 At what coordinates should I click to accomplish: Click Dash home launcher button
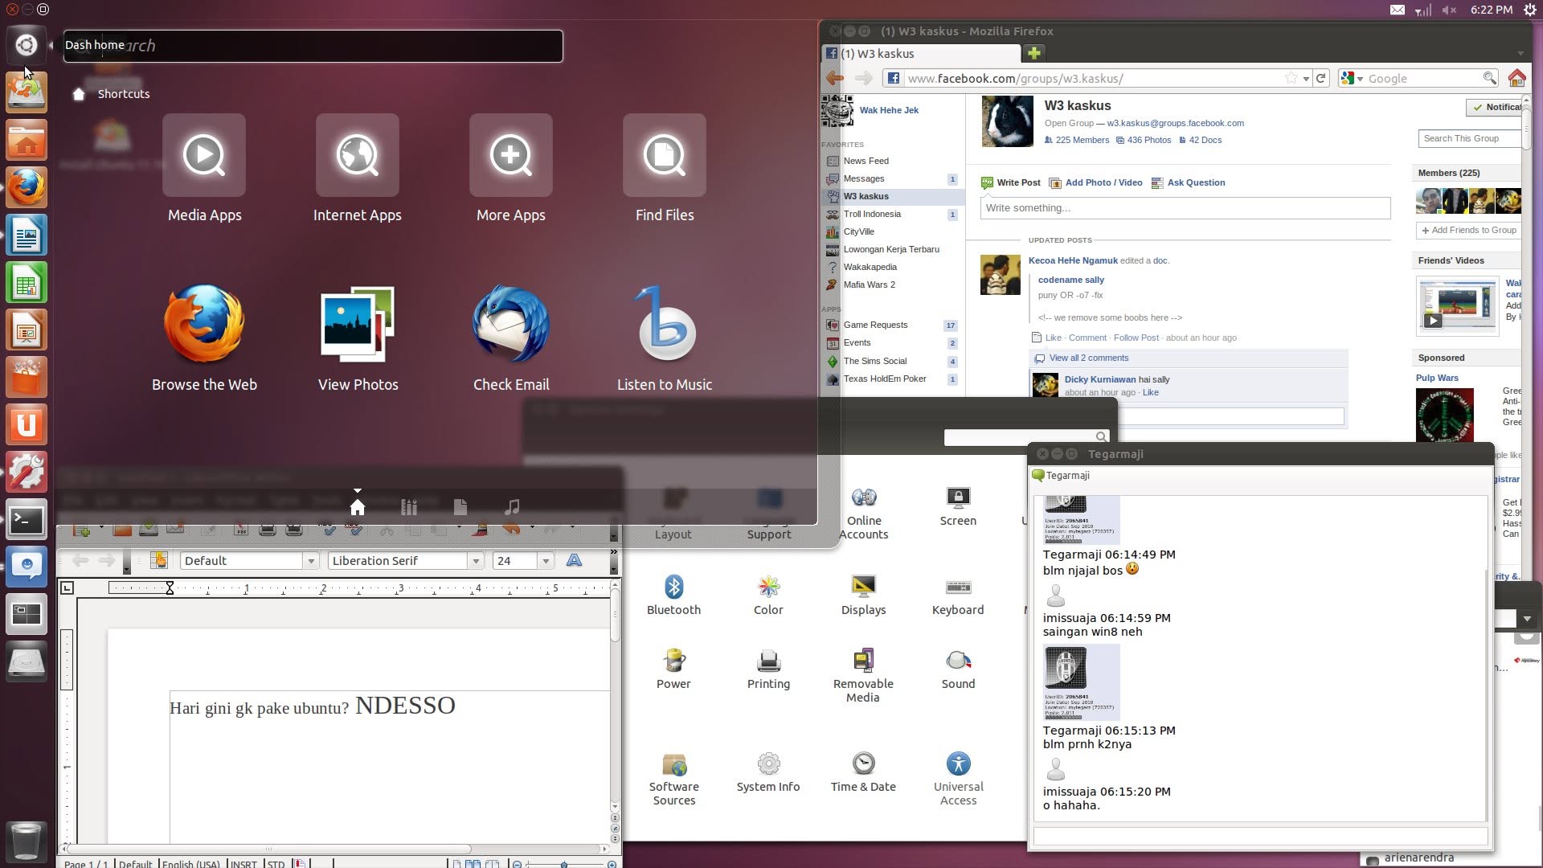tap(26, 45)
